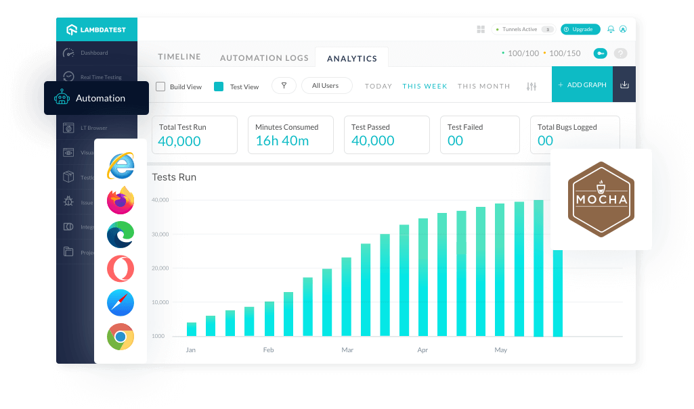Screen dimensions: 694x409
Task: Select the Chrome browser icon
Action: point(121,337)
